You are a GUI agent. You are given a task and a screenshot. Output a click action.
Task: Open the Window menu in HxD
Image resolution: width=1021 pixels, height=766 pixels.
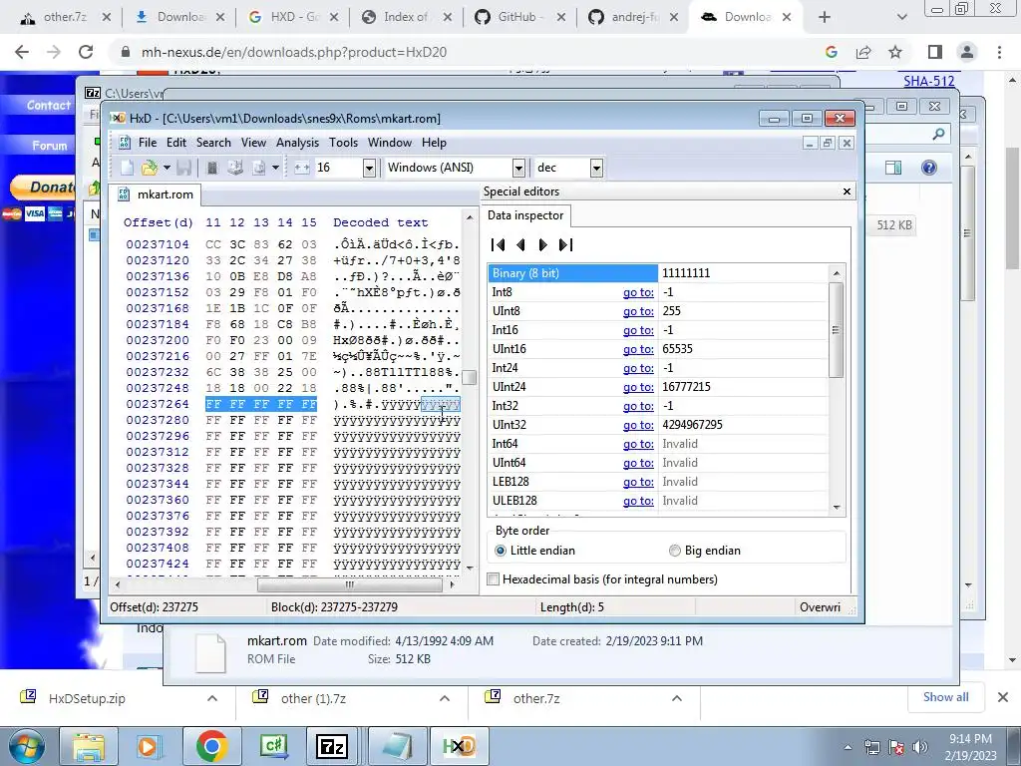(390, 143)
